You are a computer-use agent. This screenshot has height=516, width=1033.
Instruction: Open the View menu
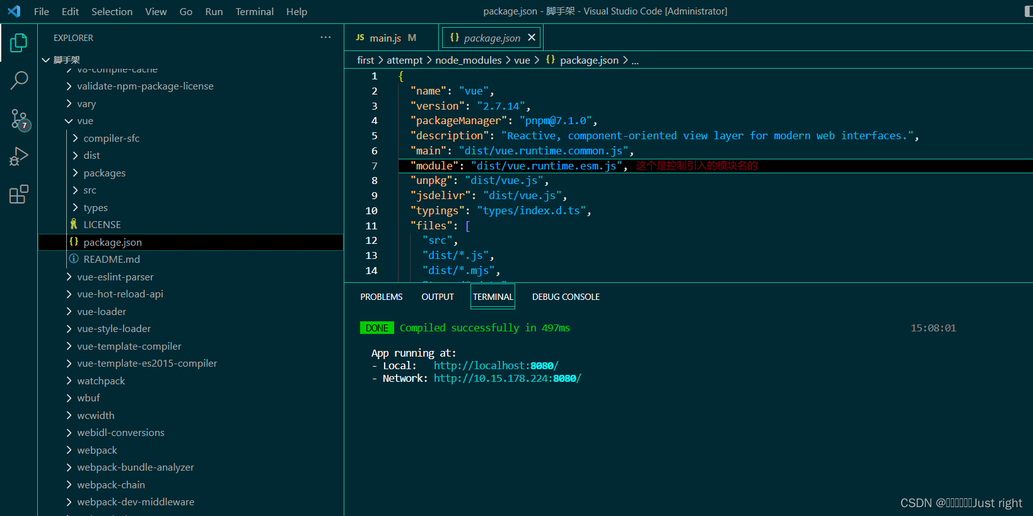[156, 11]
